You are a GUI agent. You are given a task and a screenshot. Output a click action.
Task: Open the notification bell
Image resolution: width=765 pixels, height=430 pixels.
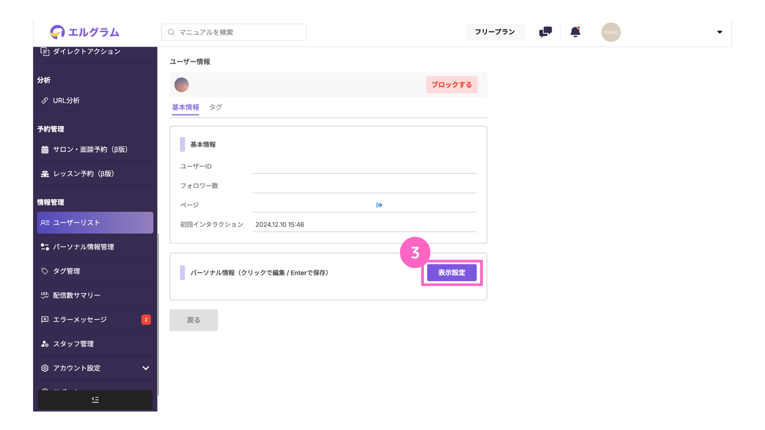[x=575, y=32]
